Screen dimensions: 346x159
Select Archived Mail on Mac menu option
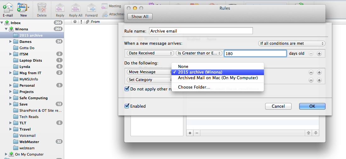218,78
